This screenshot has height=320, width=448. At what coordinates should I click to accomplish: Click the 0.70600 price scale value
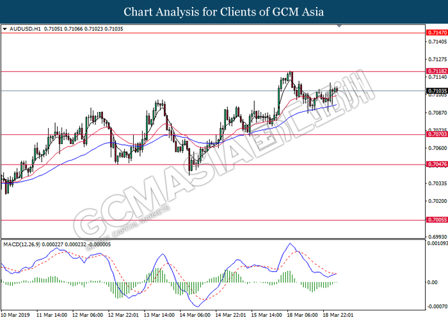[x=437, y=148]
